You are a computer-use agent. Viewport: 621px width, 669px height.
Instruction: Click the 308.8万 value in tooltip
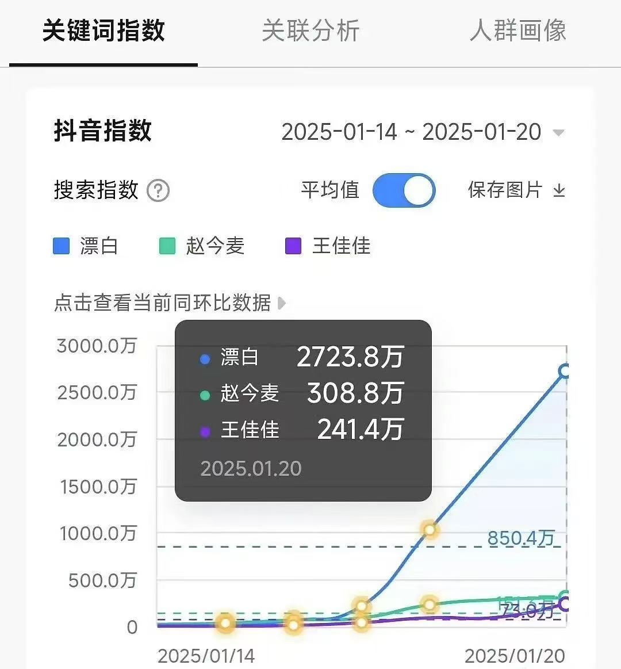(355, 393)
